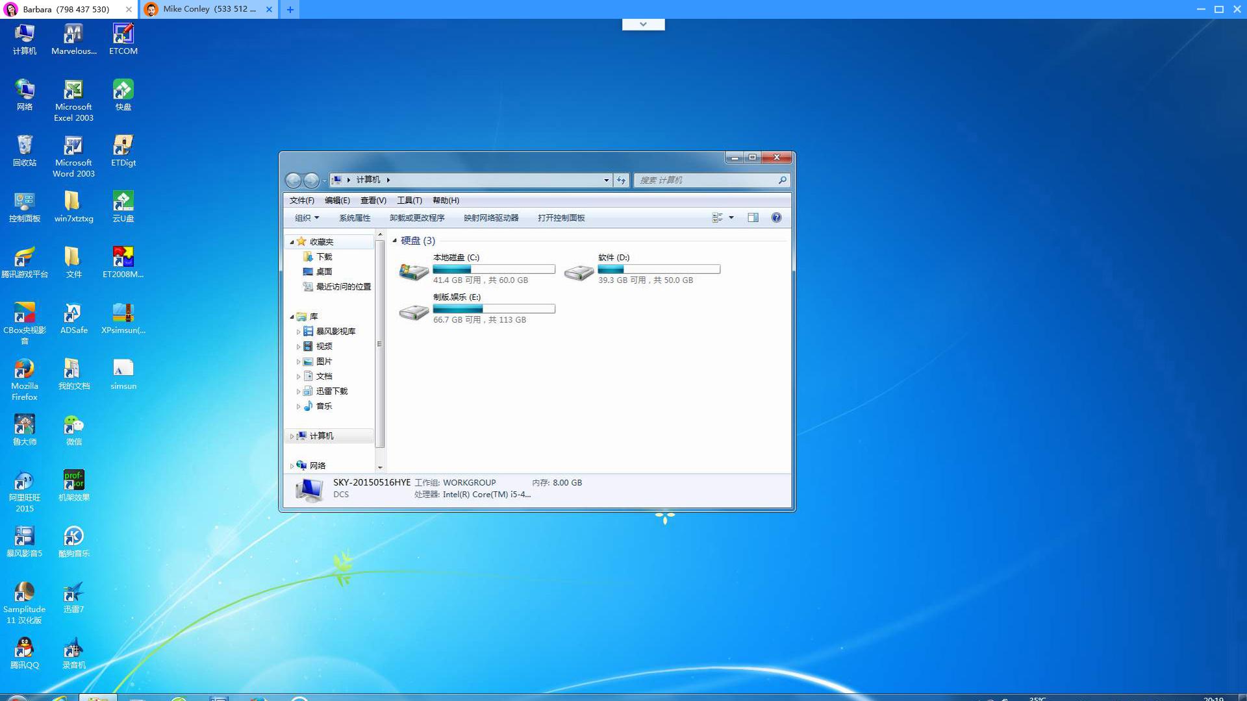The width and height of the screenshot is (1247, 701).
Task: Click the 系统属性 toolbar button
Action: (x=355, y=217)
